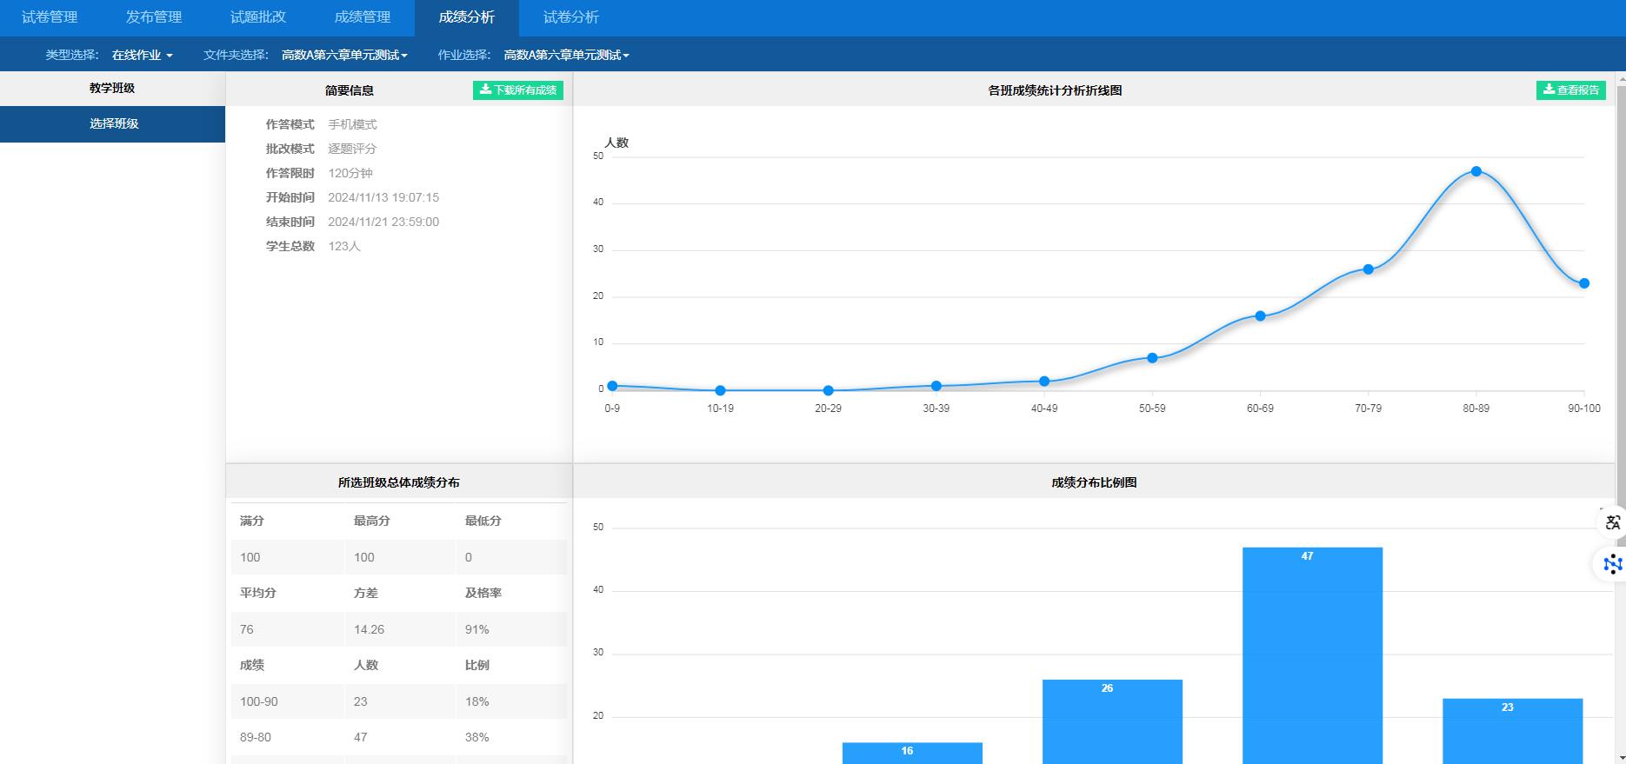Click the pass rate cell 91%
1626x764 pixels.
point(511,629)
